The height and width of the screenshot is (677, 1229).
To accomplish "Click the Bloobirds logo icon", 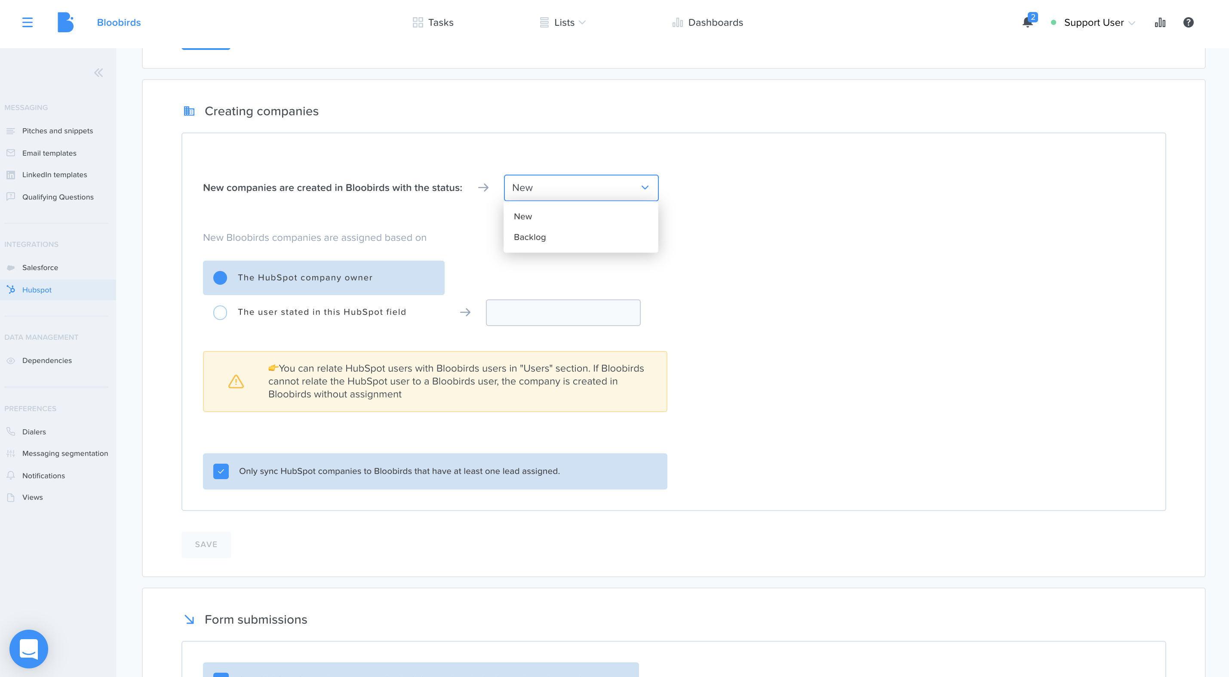I will 65,22.
